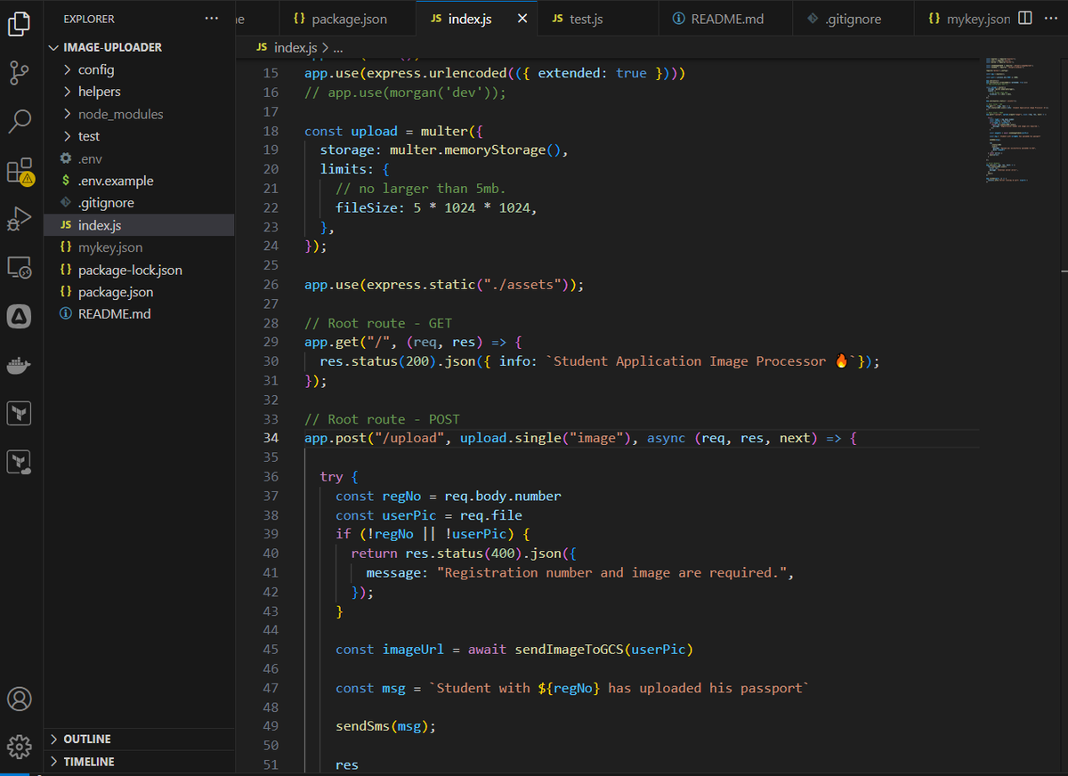Open .env.example in explorer

140,181
